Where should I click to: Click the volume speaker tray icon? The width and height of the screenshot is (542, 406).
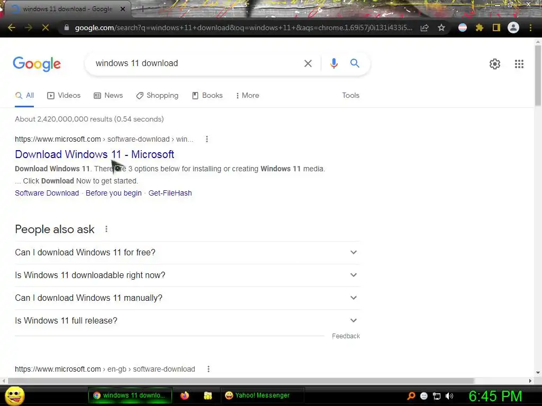pos(449,396)
